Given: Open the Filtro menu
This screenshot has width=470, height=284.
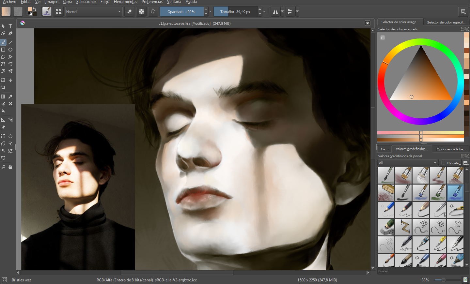Looking at the screenshot, I should pyautogui.click(x=105, y=2).
